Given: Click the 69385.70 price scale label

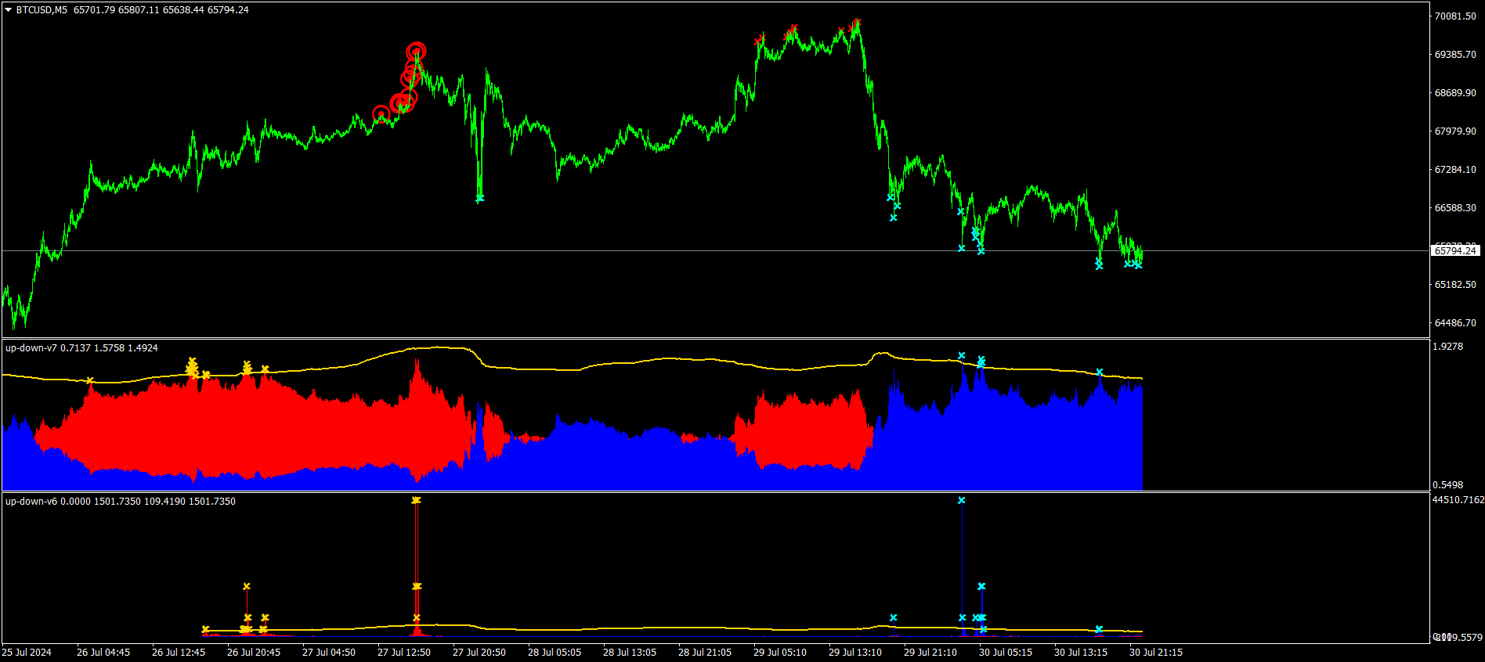Looking at the screenshot, I should [x=1455, y=55].
